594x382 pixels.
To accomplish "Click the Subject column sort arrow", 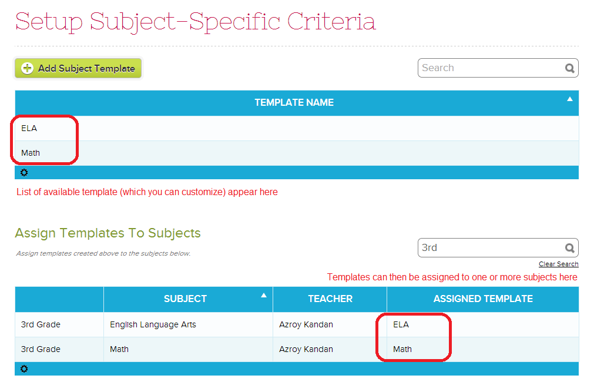I will coord(264,295).
